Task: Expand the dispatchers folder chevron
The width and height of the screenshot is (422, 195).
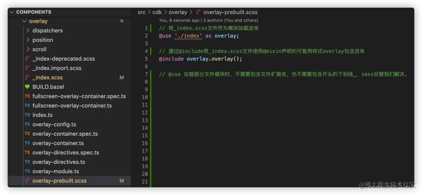Action: click(x=28, y=31)
